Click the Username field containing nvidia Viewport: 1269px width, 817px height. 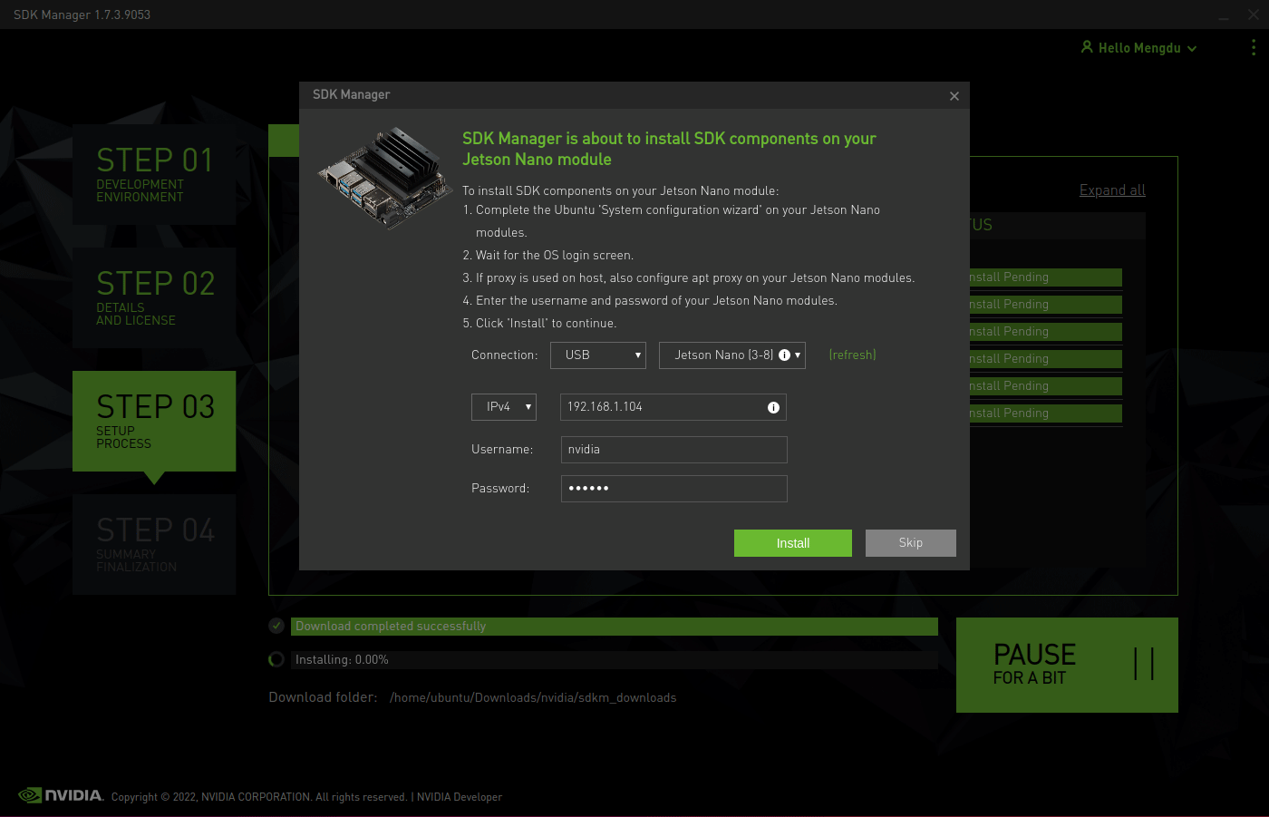click(674, 450)
